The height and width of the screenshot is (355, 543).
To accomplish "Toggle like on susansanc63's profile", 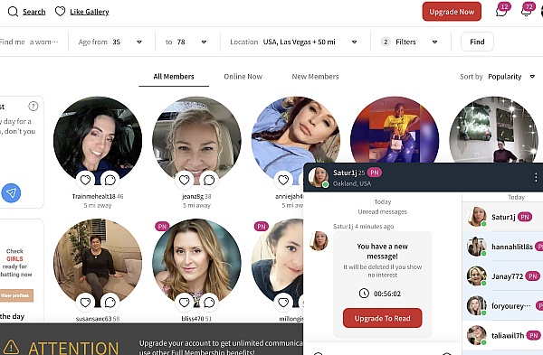I will pyautogui.click(x=86, y=303).
